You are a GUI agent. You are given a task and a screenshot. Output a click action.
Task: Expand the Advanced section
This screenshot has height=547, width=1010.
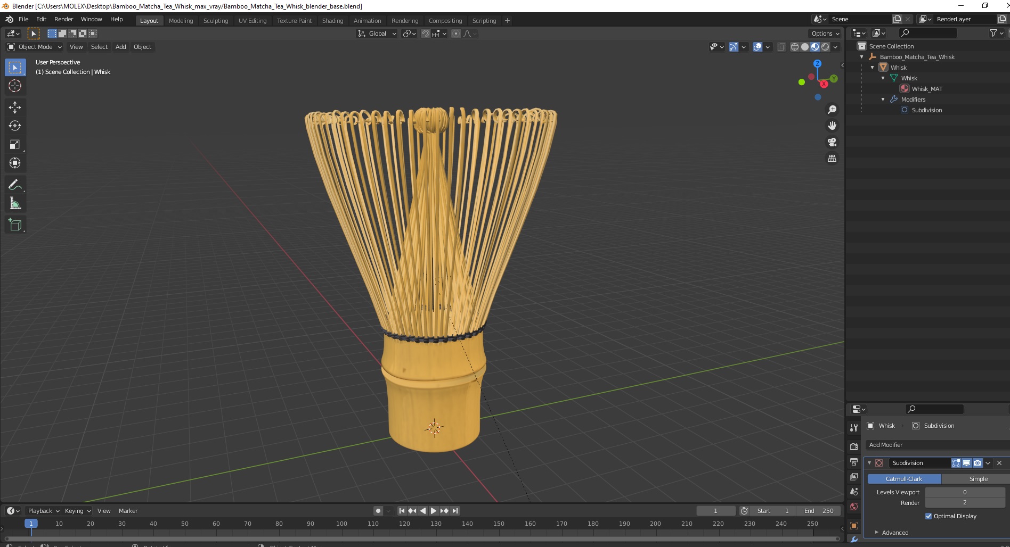point(895,532)
